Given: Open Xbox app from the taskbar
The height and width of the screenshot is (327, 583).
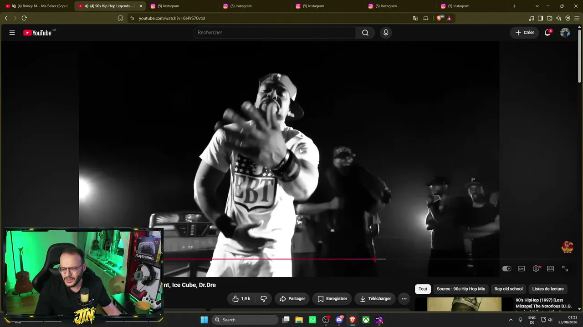Looking at the screenshot, I should point(366,320).
